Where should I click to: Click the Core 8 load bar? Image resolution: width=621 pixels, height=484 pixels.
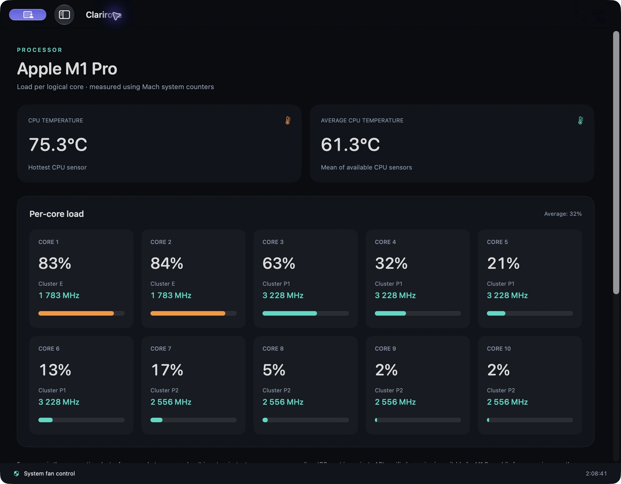coord(305,420)
